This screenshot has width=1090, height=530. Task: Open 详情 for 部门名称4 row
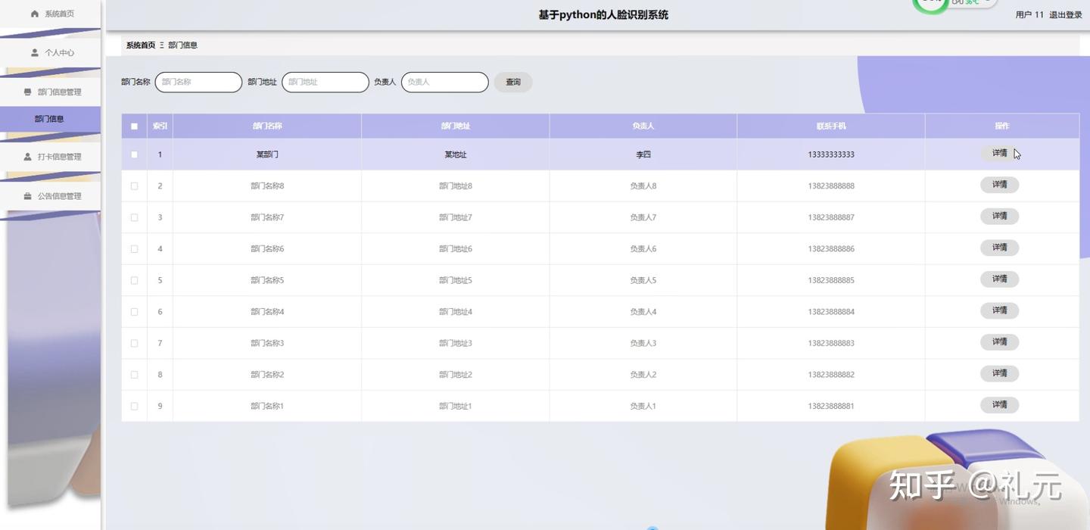[999, 310]
